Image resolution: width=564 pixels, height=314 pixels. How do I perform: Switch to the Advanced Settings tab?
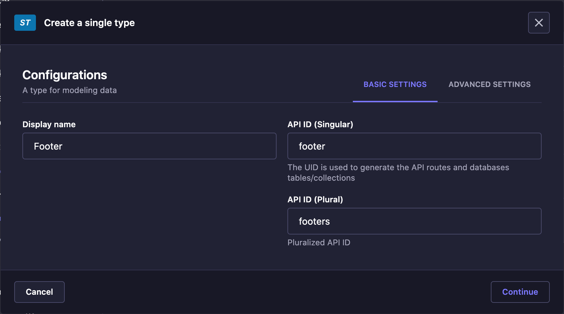pos(489,85)
